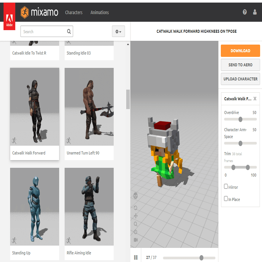The image size is (262, 262).
Task: Toggle skeleton view skull icon
Action: click(x=135, y=196)
